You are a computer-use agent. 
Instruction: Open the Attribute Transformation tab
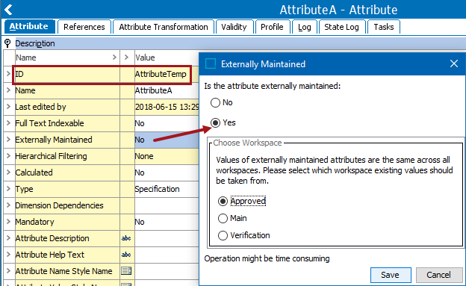pos(164,27)
